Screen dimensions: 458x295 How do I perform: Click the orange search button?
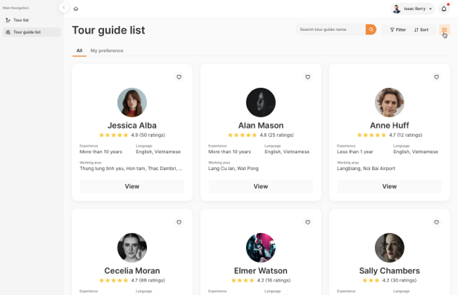[371, 29]
